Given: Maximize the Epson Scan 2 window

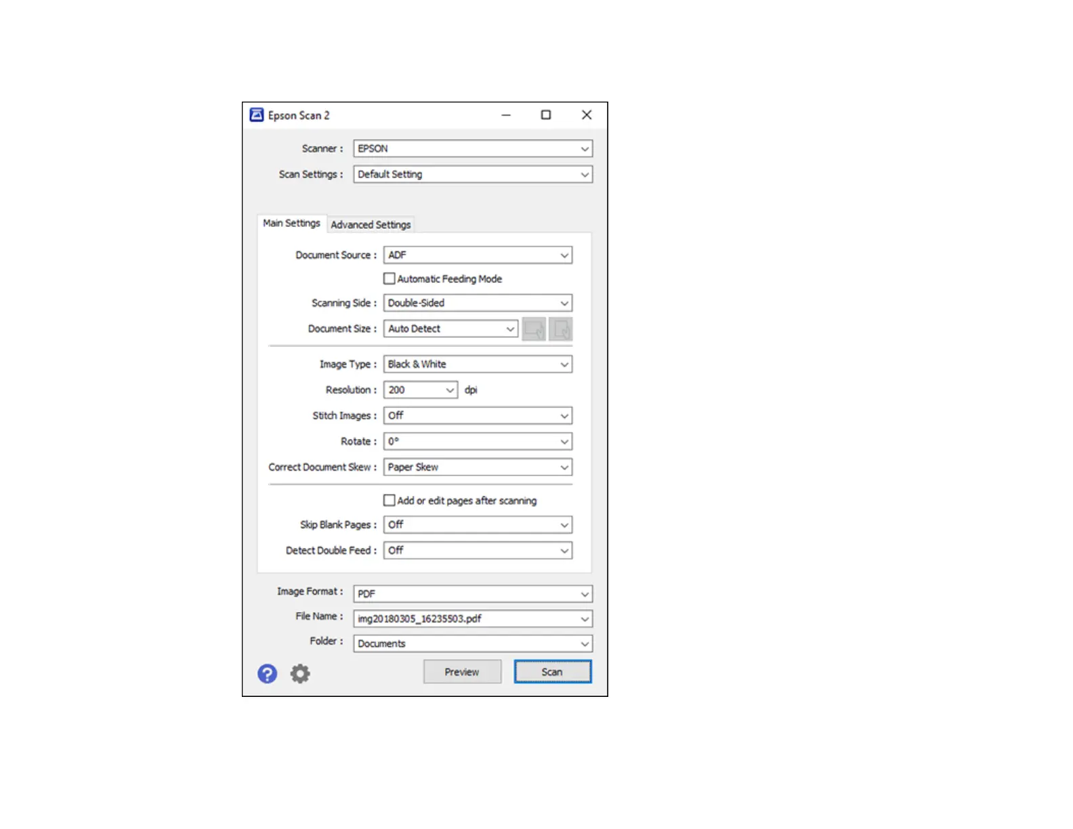Looking at the screenshot, I should [546, 115].
